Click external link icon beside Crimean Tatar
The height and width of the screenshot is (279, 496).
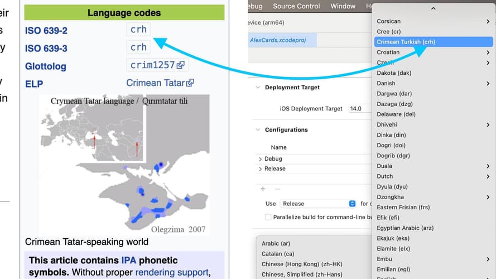coord(190,83)
